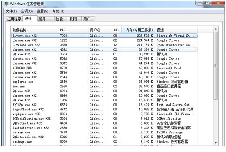Maximize the Task Manager window
Screen dimensions: 226x152
(x=207, y=3)
